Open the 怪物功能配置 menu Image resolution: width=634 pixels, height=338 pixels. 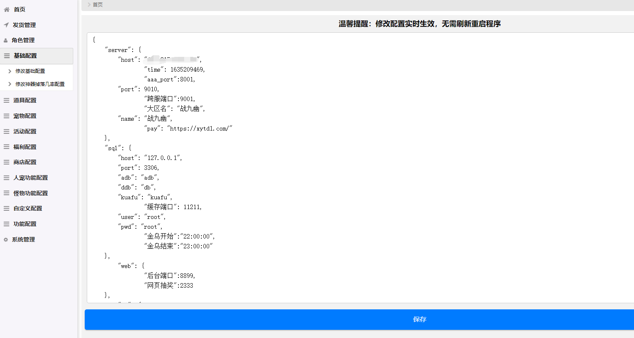(x=31, y=193)
